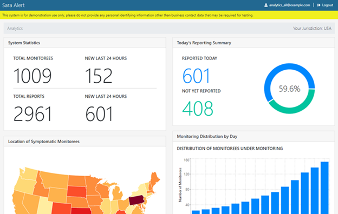
Task: Click the red South Dakota state on map
Action: (77, 191)
